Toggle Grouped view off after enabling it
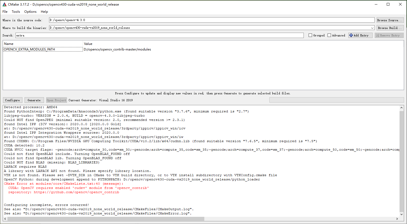 click(310, 35)
